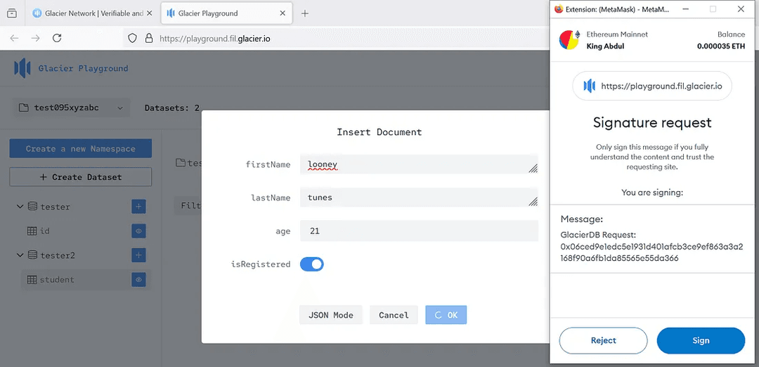Reject the MetaMask signature request
Viewport: 759px width, 367px height.
click(x=603, y=341)
